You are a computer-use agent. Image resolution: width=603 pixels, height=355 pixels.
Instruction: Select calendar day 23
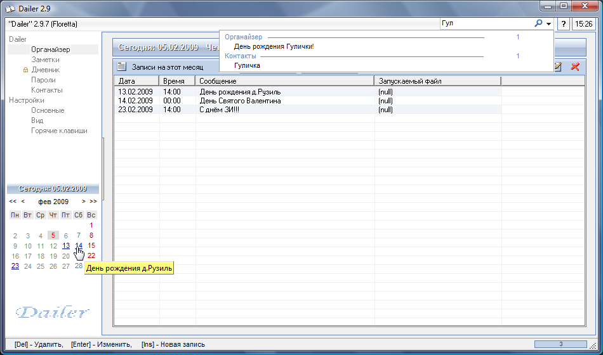[x=15, y=266]
